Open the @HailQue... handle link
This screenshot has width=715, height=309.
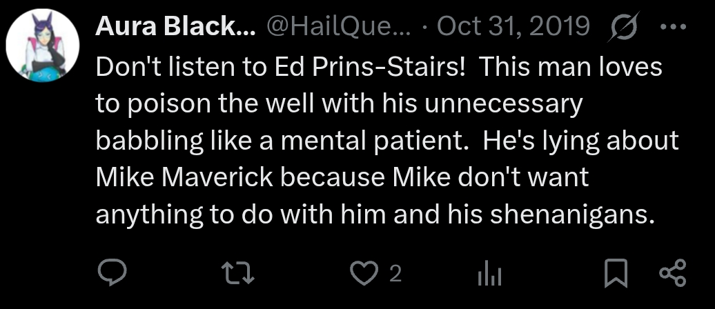(337, 27)
